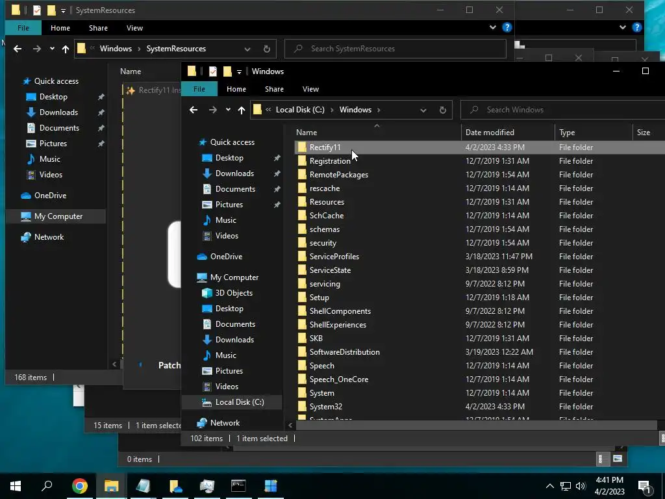
Task: Go up one level in SystemResources window
Action: click(x=66, y=49)
